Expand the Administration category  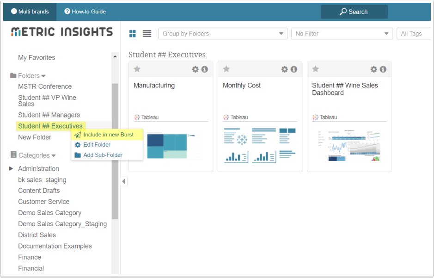[x=12, y=169]
